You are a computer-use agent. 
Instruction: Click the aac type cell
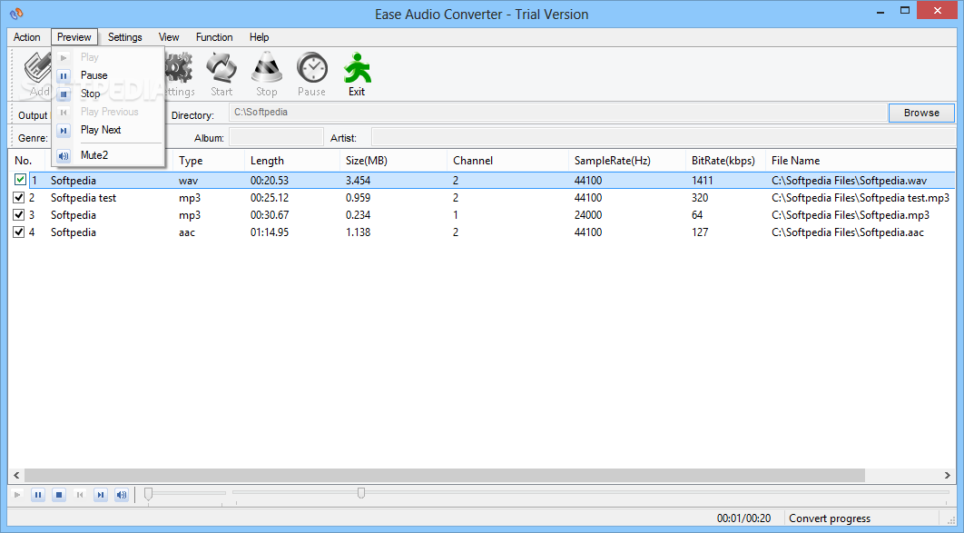click(187, 232)
